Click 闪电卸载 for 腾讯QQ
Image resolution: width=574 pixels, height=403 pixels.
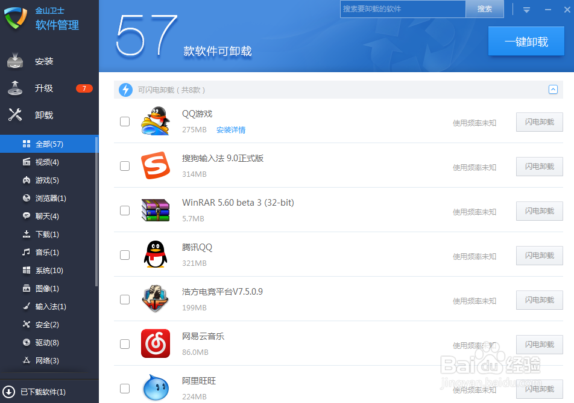[x=539, y=256]
